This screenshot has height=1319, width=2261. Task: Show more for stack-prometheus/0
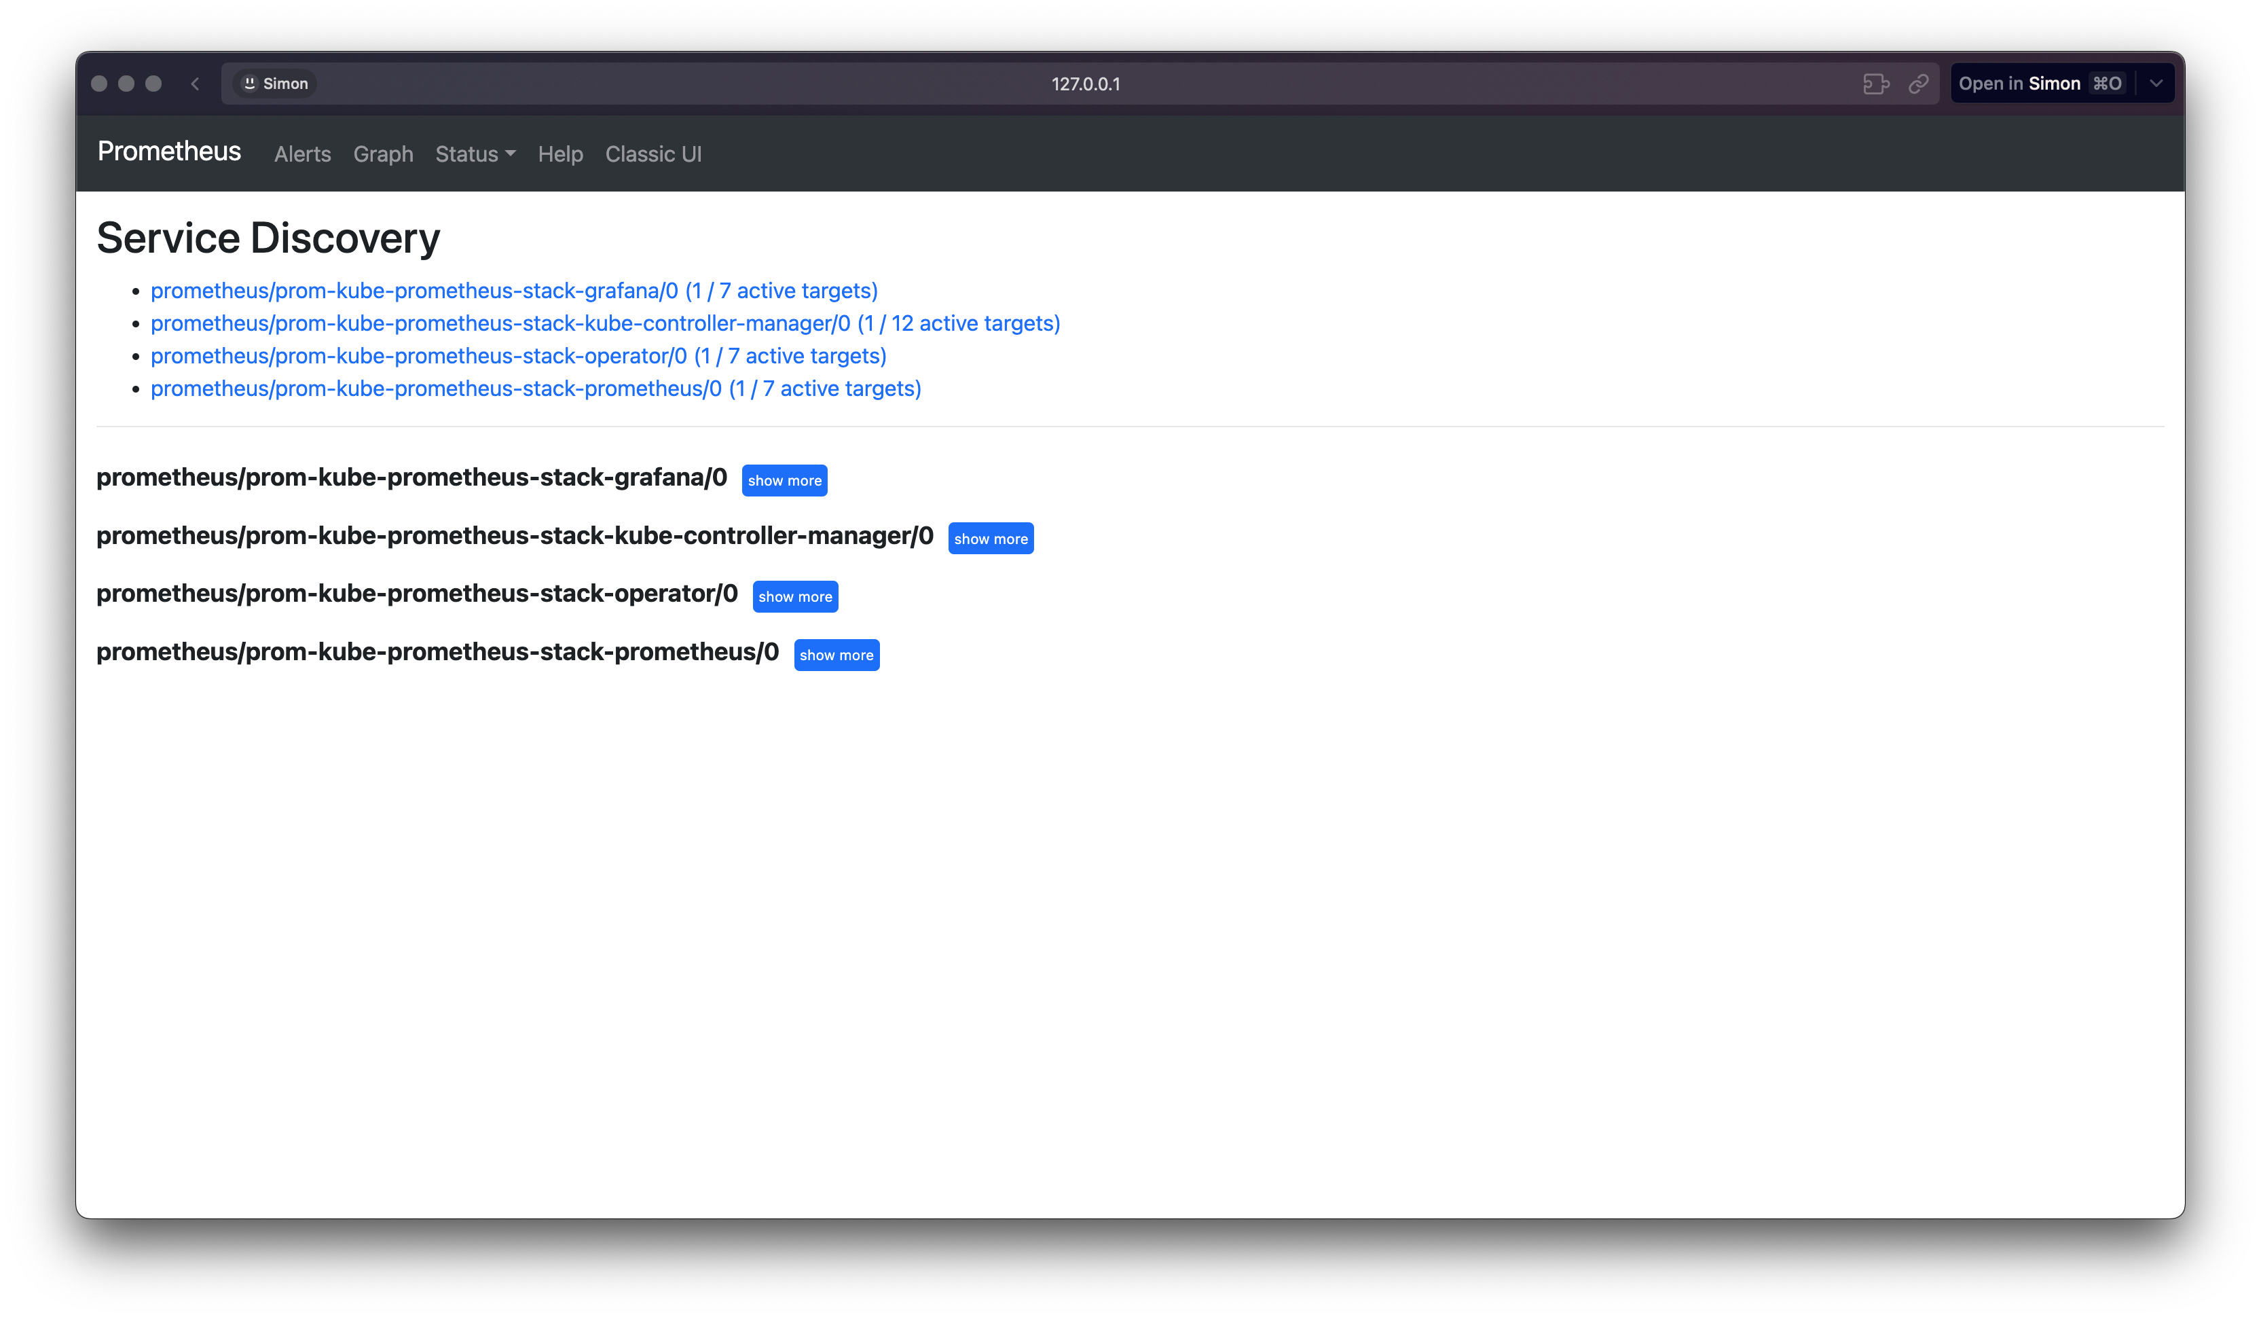[837, 655]
